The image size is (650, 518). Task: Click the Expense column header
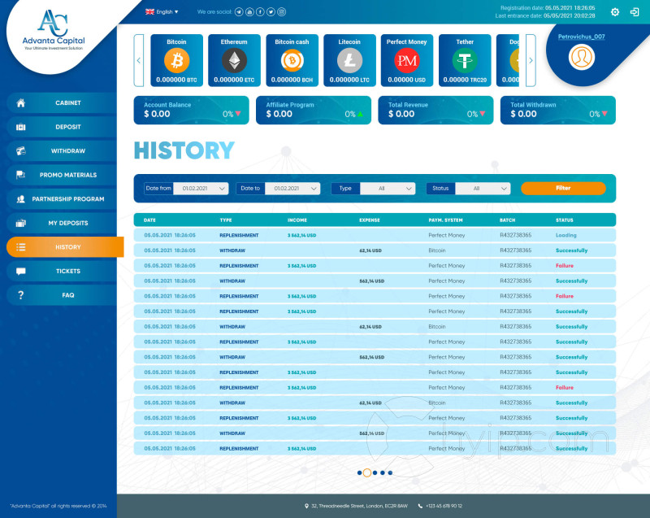(x=370, y=220)
